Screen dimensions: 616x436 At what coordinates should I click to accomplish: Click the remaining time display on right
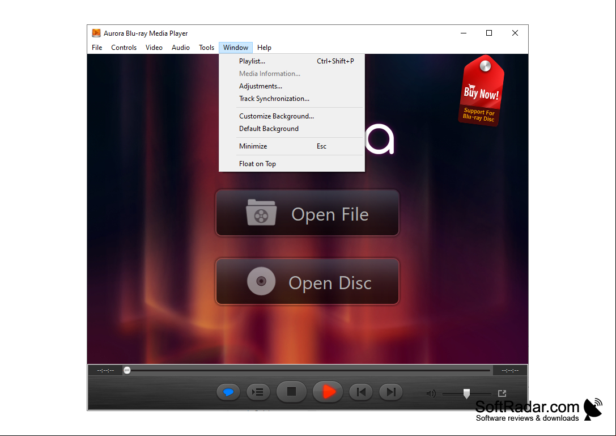pos(510,370)
